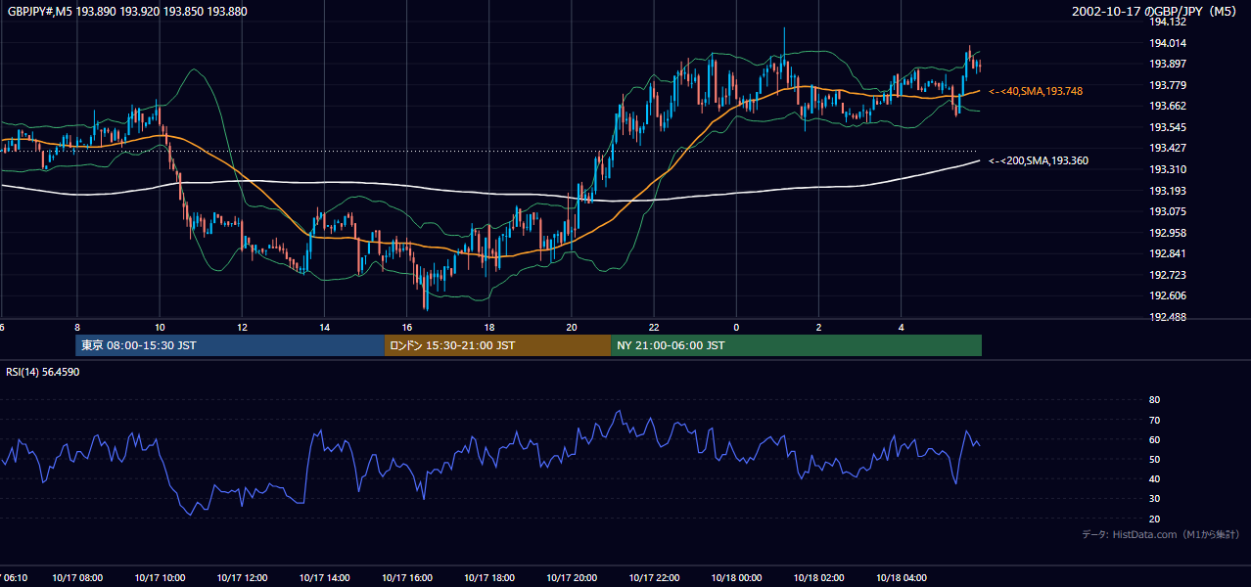Select the ロンドン 15:30-21:00 JST session bar

point(497,345)
